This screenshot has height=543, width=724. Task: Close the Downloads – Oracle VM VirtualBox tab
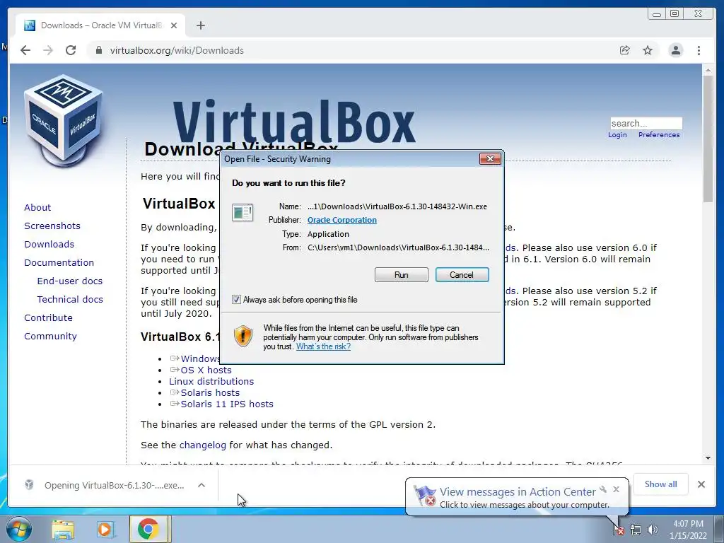pos(174,25)
